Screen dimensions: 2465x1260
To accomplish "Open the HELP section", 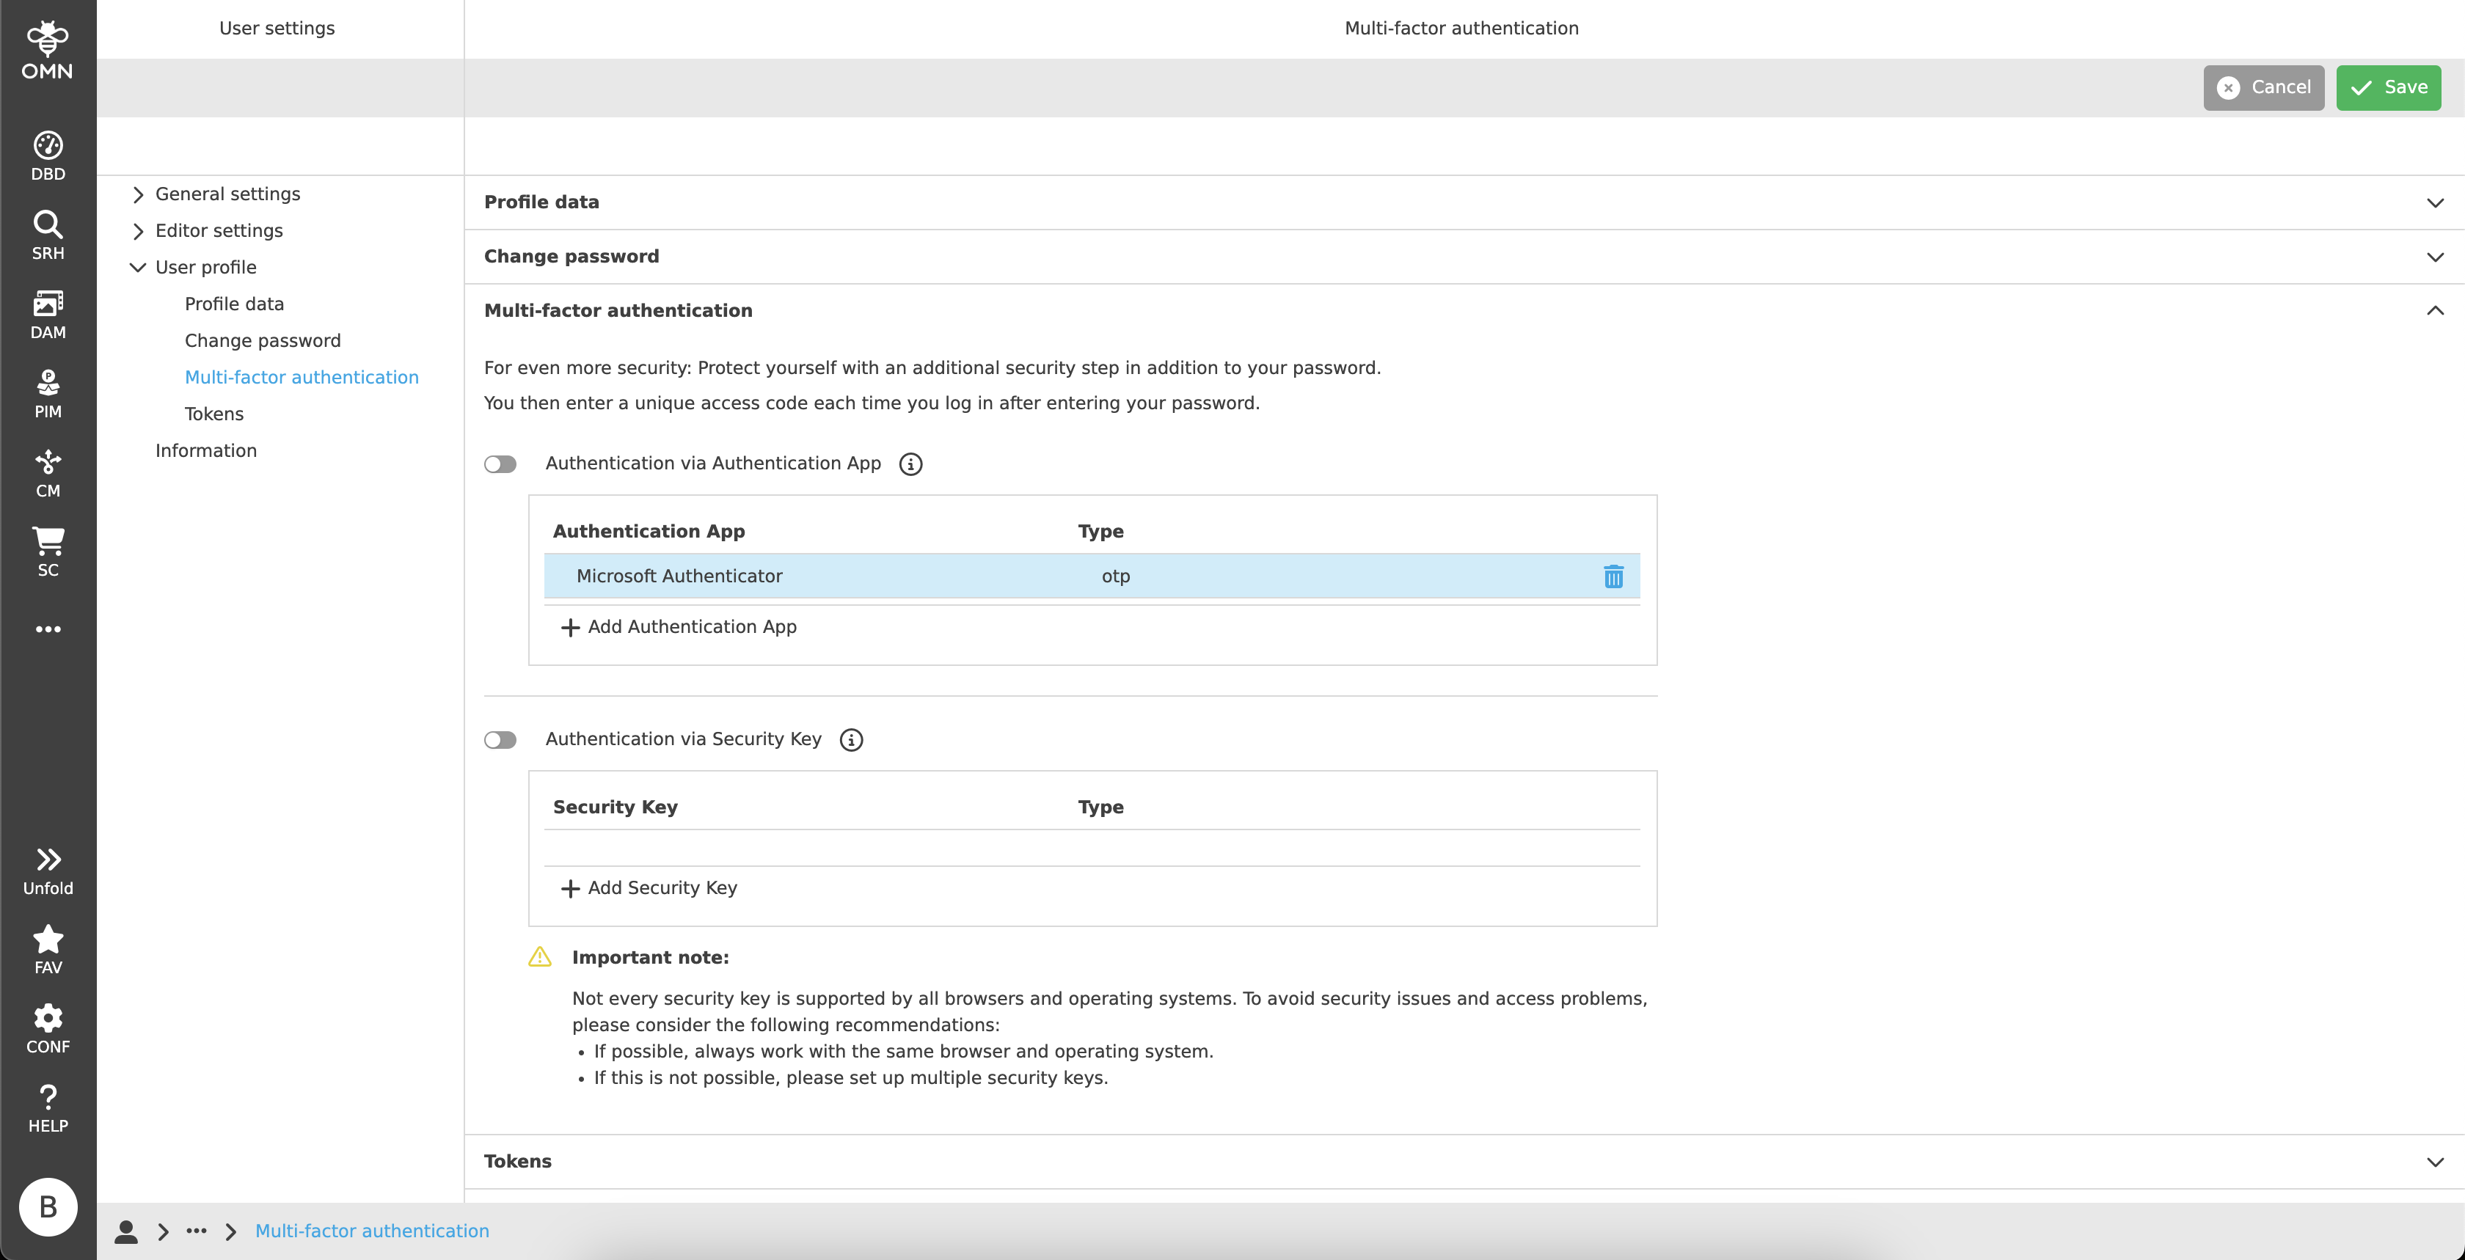I will coord(47,1108).
